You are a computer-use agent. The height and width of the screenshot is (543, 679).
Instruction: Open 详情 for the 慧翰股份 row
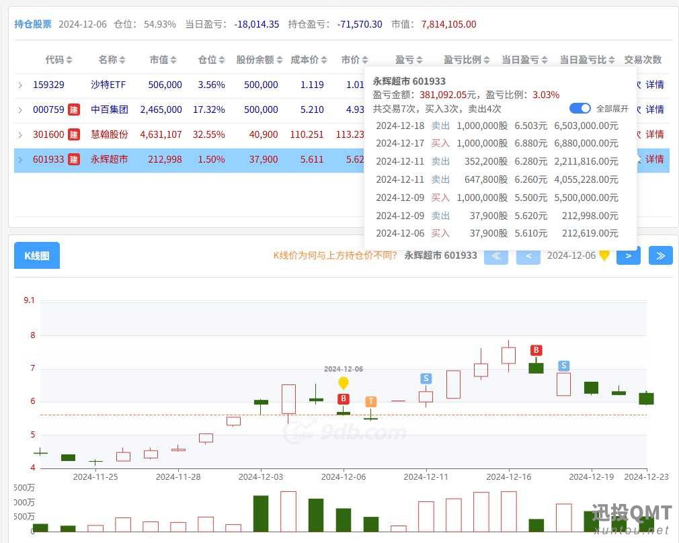click(654, 134)
